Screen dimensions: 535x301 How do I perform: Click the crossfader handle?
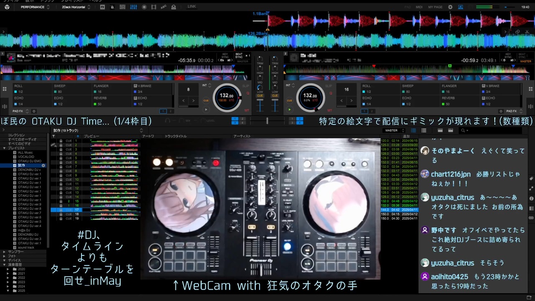click(x=267, y=120)
